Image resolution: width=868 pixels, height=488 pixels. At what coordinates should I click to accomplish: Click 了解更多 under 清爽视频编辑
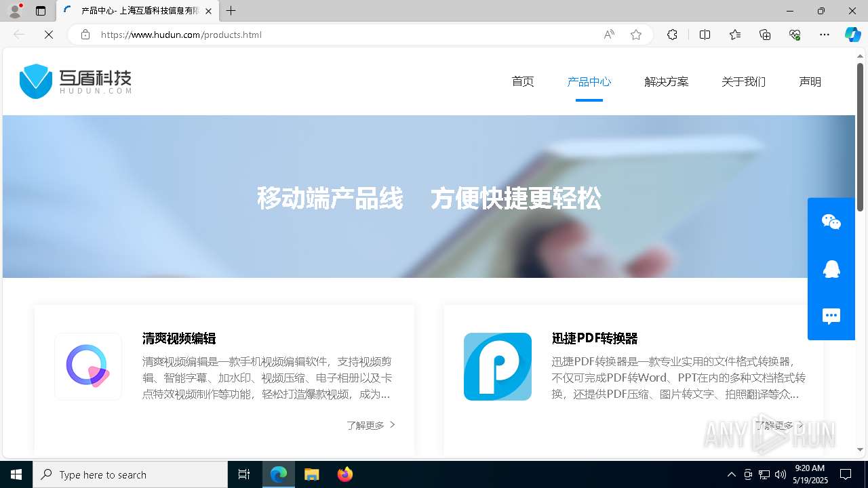[371, 425]
